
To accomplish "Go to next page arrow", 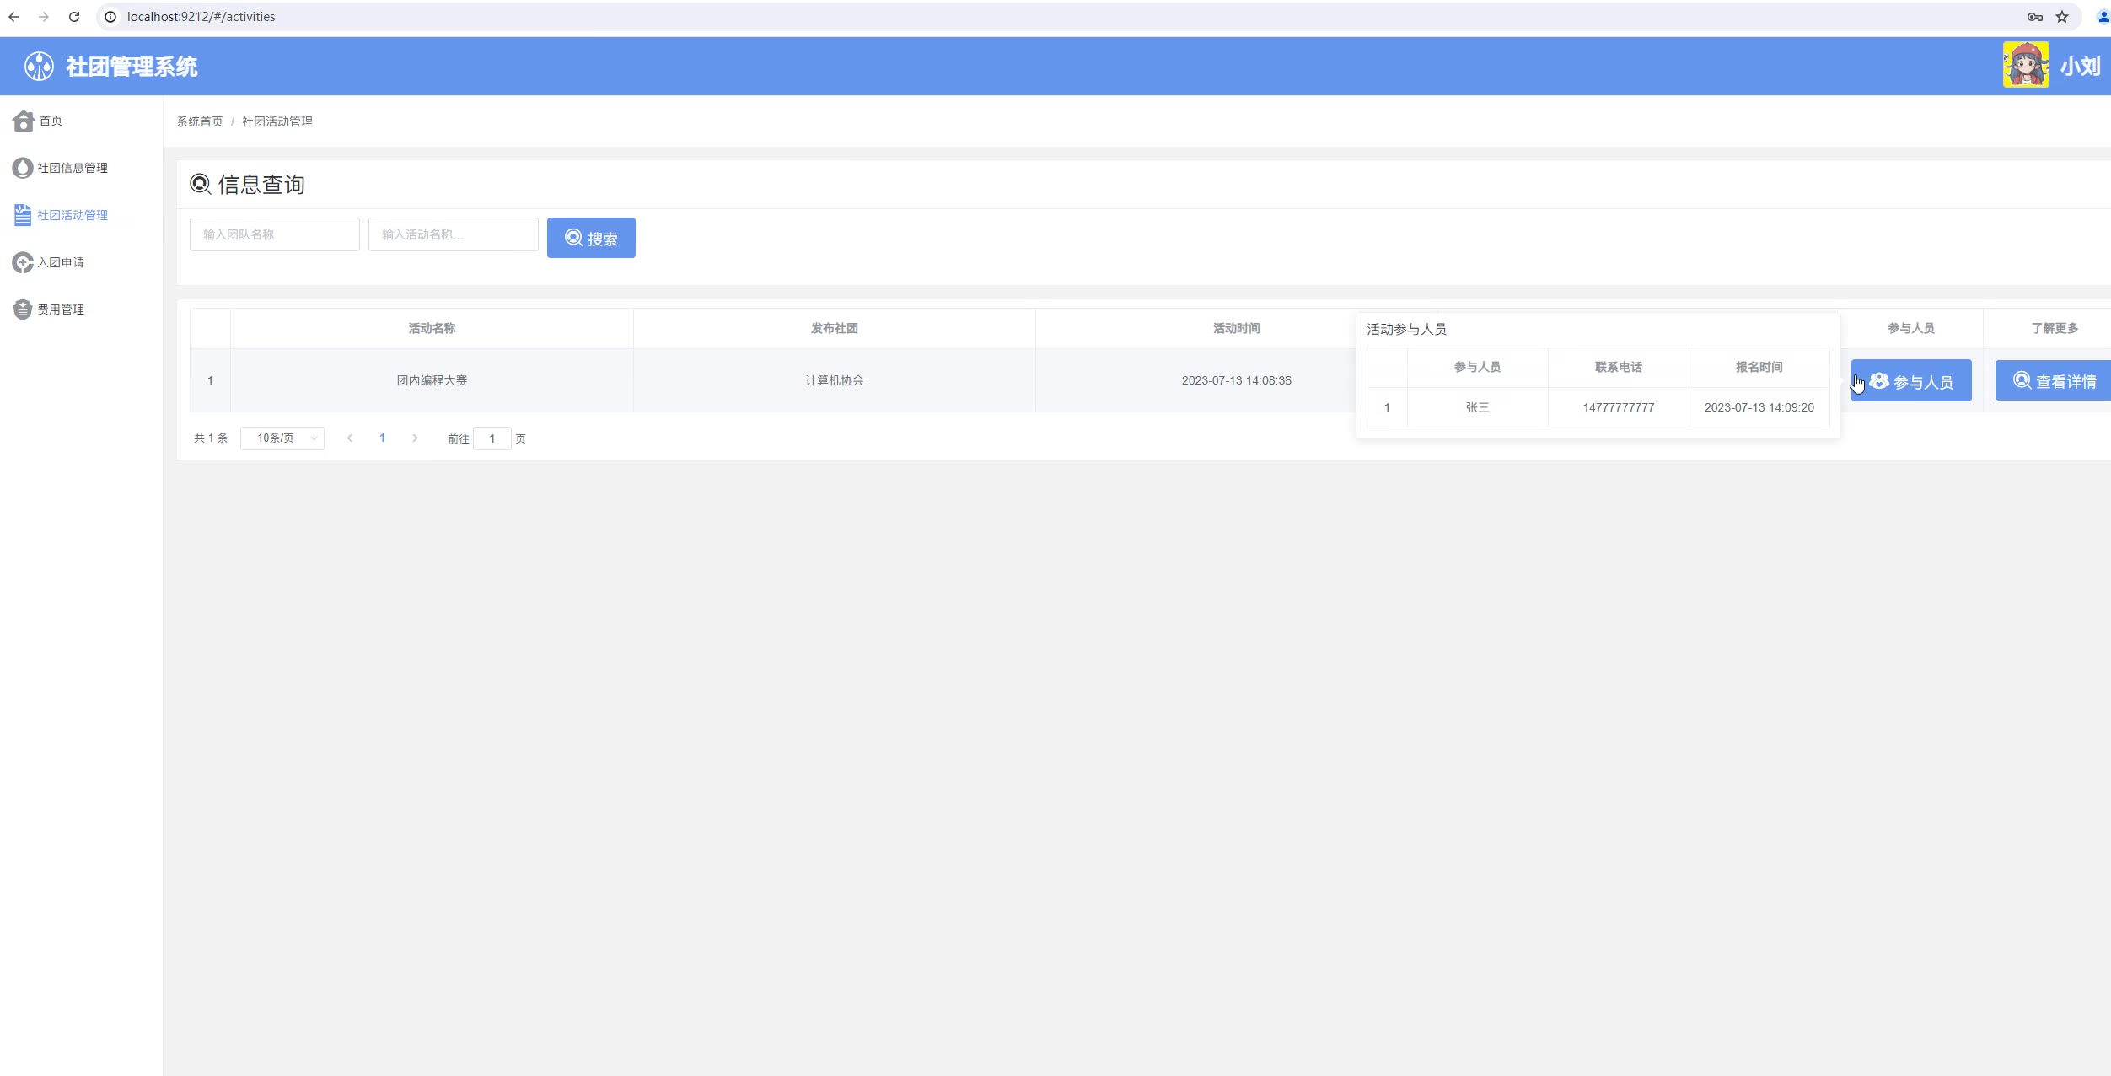I will (x=415, y=438).
